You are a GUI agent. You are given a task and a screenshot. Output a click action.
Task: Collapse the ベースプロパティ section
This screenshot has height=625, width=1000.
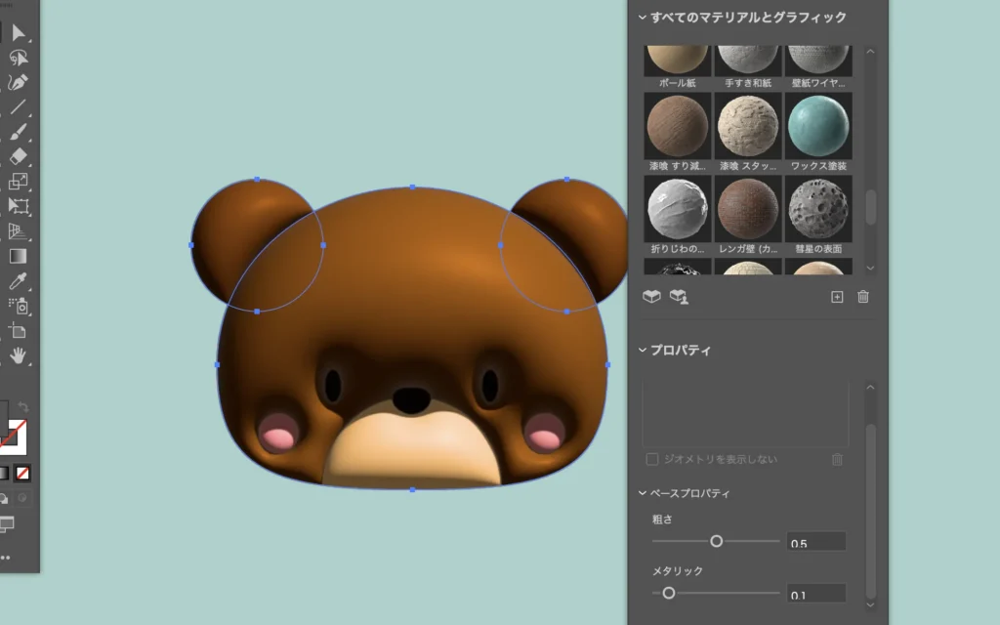(x=643, y=493)
